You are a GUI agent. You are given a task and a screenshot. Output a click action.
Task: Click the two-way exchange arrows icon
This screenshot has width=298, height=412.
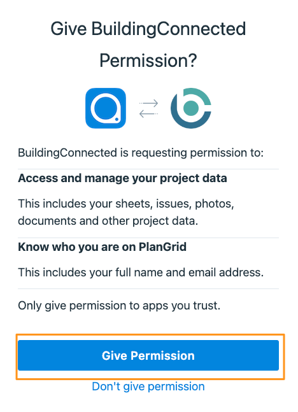coord(148,108)
